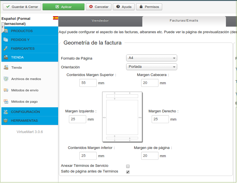The image size is (237, 183).
Task: Uncheck Salto de página antes de Terminos
Action: click(x=128, y=172)
